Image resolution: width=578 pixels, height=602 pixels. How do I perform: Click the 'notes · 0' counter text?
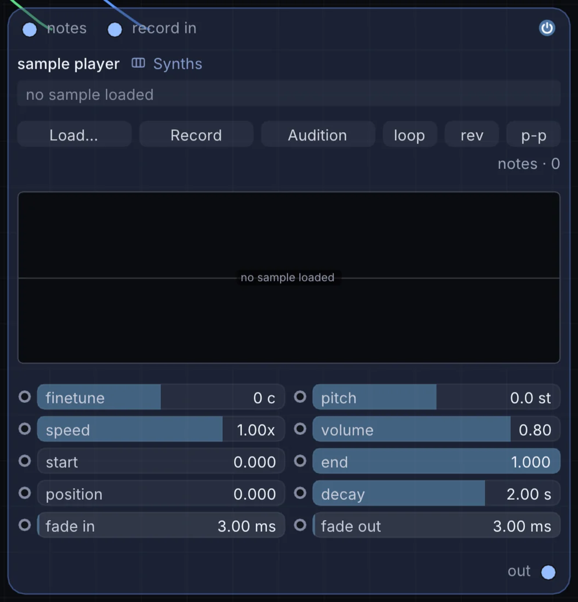click(x=529, y=164)
